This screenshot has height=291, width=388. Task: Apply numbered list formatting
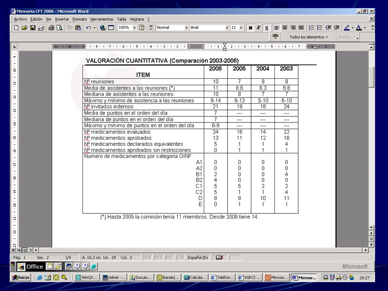(x=312, y=28)
